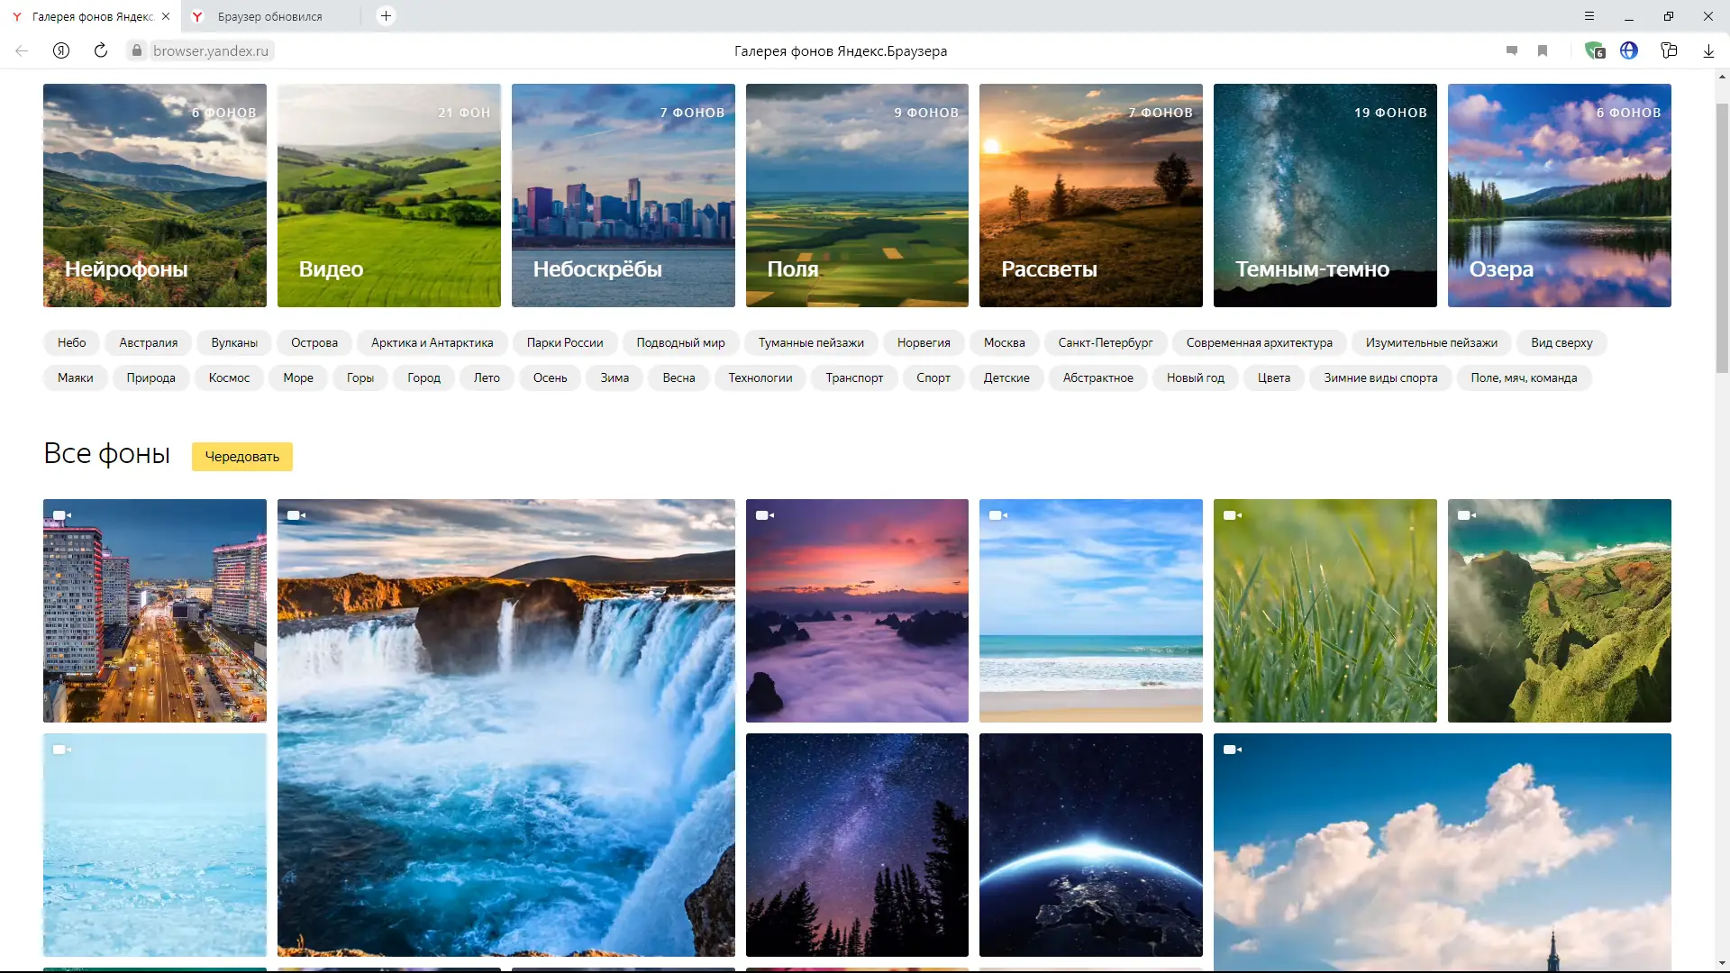
Task: Click the bookmark page icon
Action: point(1543,51)
